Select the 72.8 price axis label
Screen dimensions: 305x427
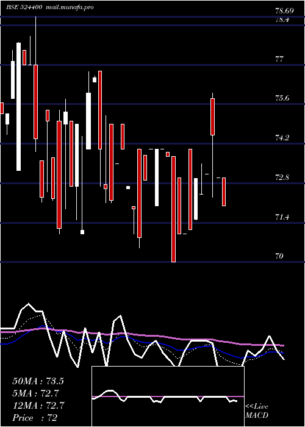click(282, 178)
